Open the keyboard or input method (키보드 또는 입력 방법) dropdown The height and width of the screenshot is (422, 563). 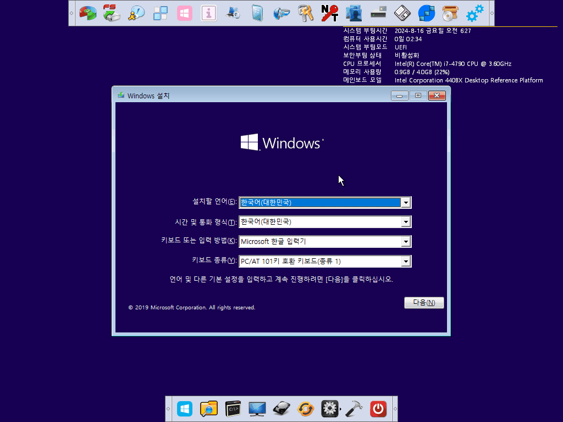point(406,242)
